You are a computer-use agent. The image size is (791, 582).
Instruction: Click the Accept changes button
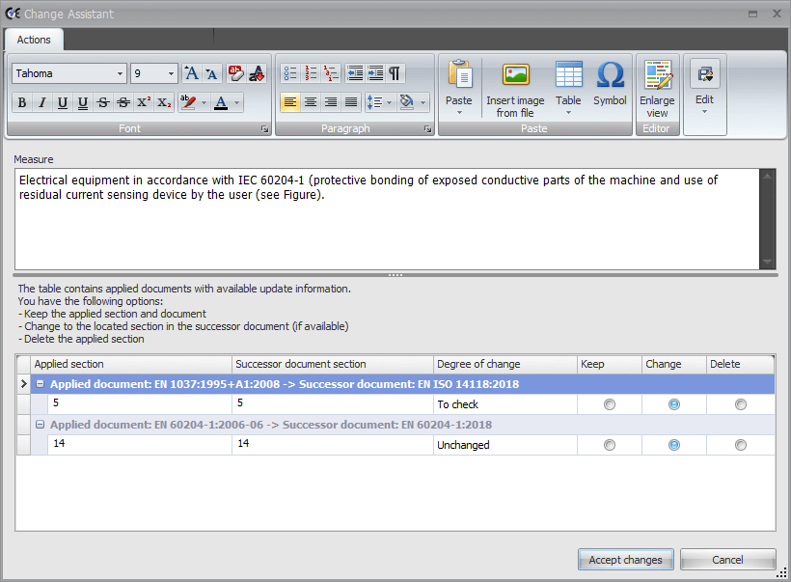tap(625, 560)
